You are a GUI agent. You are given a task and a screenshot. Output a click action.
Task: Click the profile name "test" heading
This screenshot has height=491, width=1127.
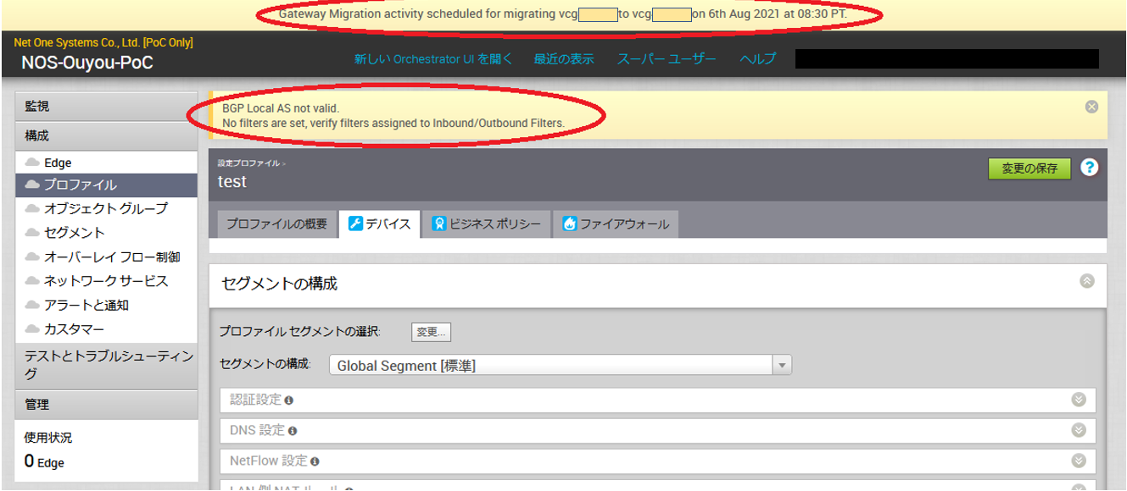point(232,182)
